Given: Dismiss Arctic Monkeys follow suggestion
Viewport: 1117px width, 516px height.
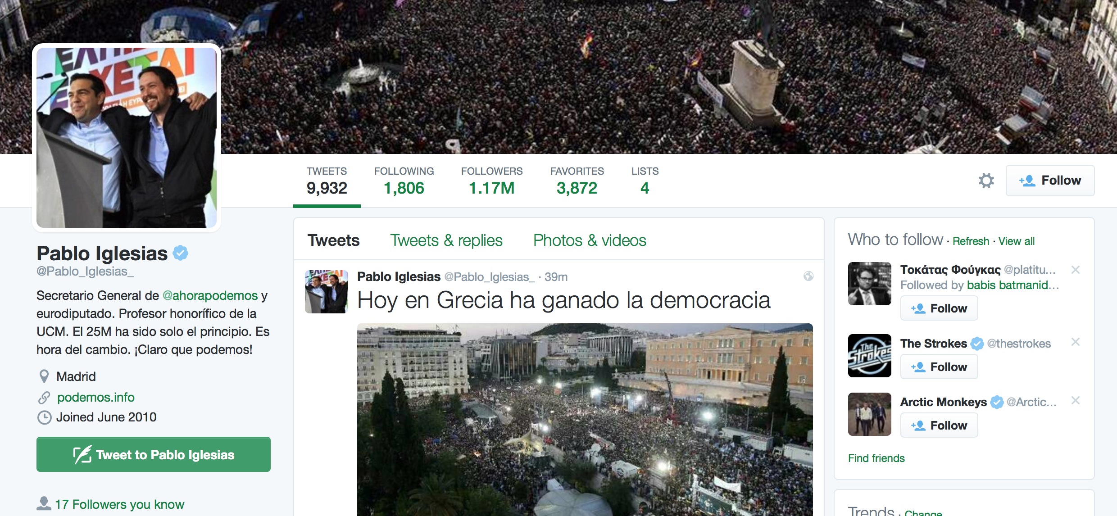Looking at the screenshot, I should (x=1076, y=400).
